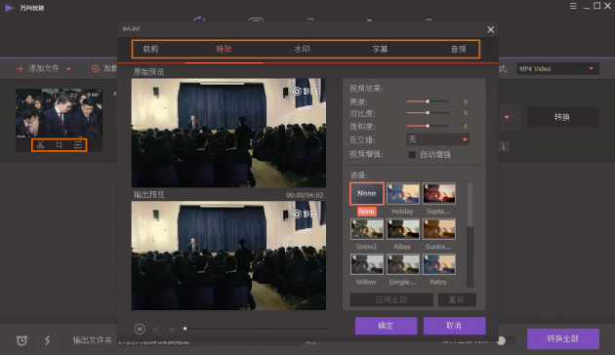The width and height of the screenshot is (615, 355).
Task: Open the scheduled task alarm clock icon
Action: point(21,340)
